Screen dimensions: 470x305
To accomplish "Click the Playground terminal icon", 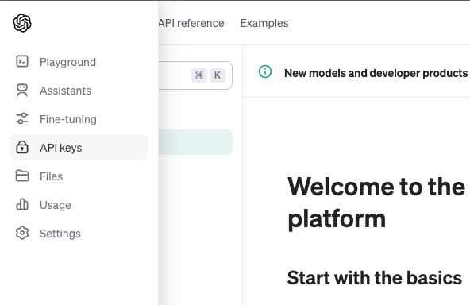I will click(x=22, y=61).
